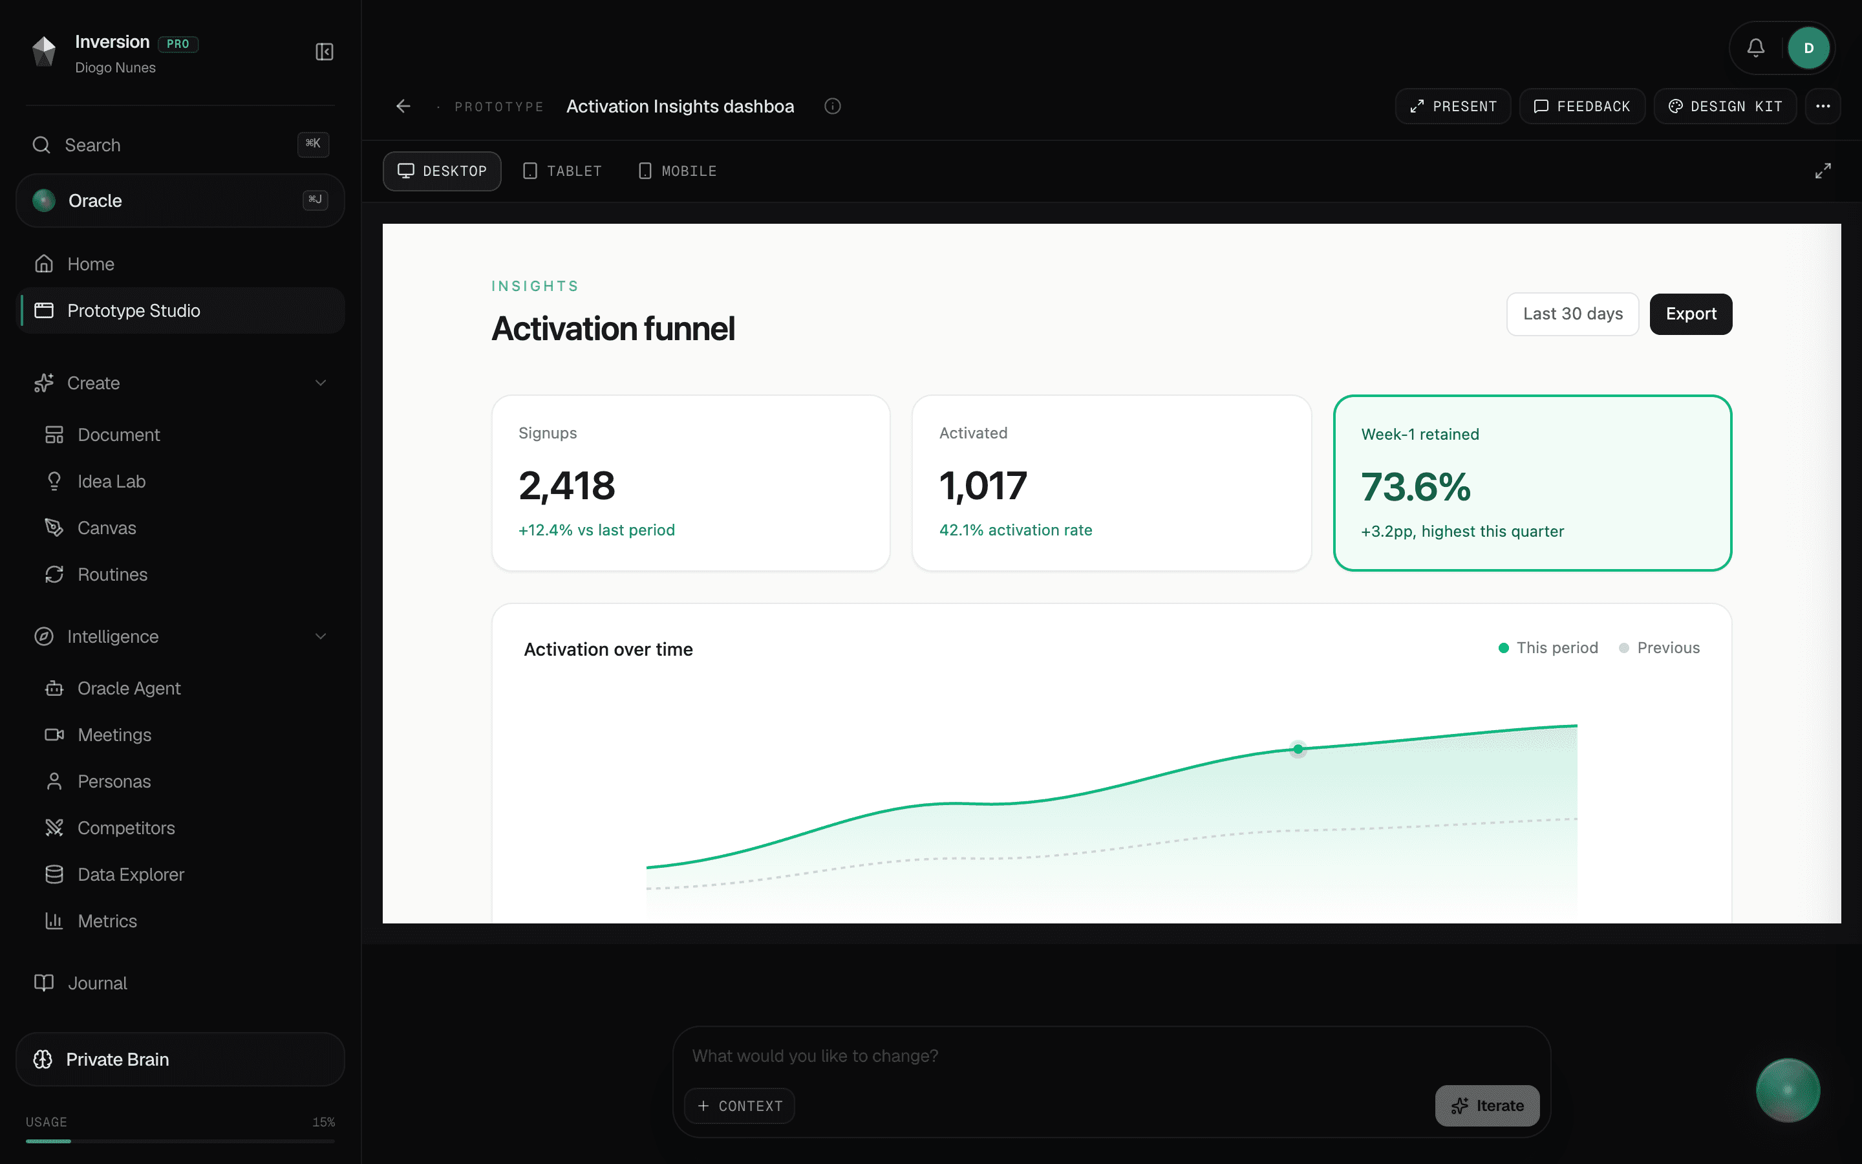Click the Inversion logo icon
The image size is (1862, 1164).
coord(44,52)
